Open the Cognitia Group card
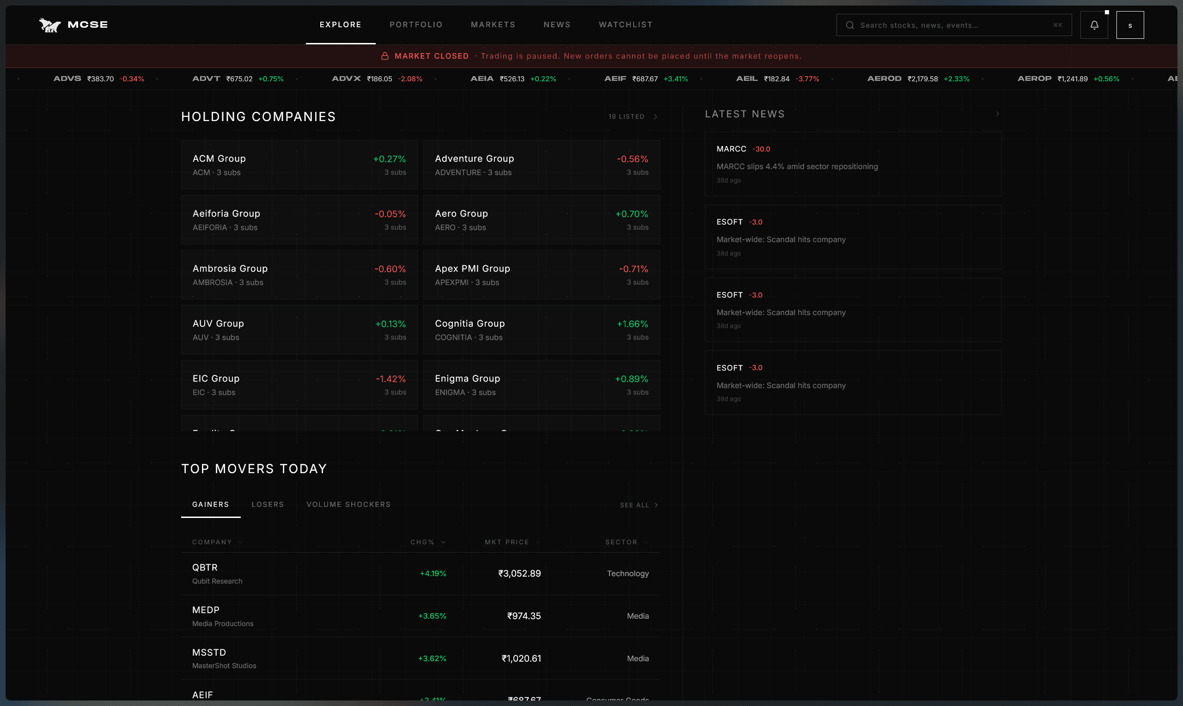The image size is (1183, 706). pyautogui.click(x=541, y=330)
